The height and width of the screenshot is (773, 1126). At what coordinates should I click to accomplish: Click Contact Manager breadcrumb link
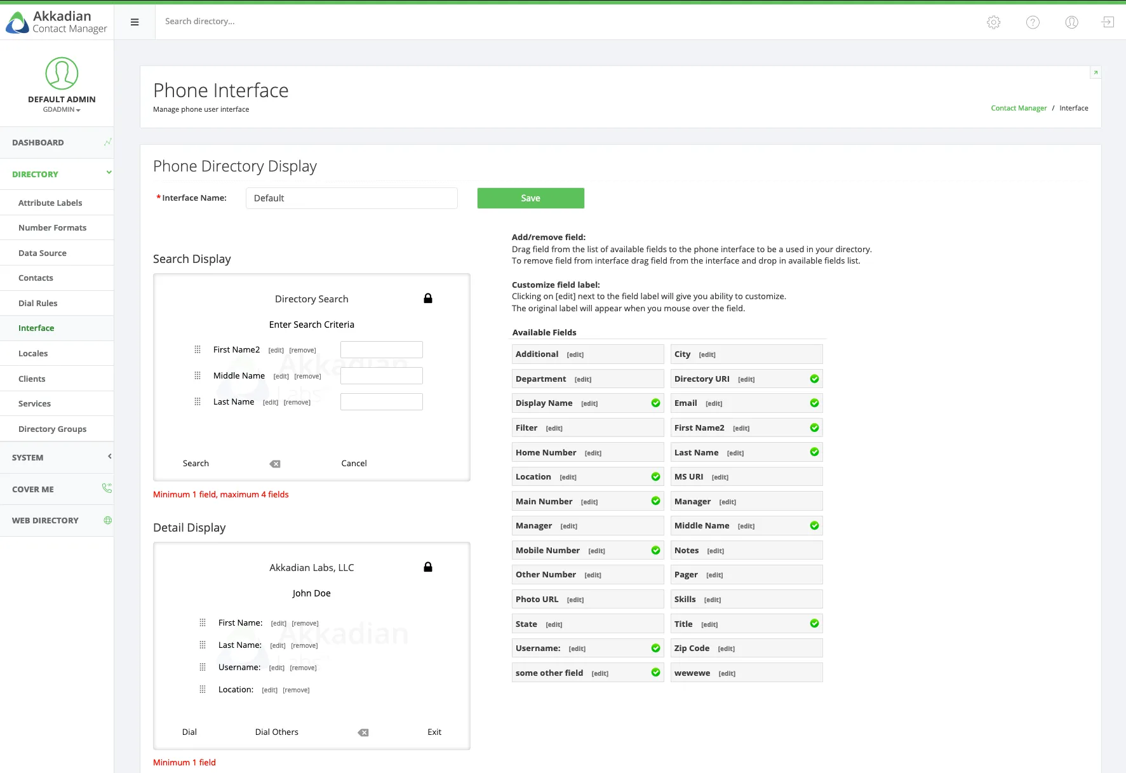[1019, 109]
